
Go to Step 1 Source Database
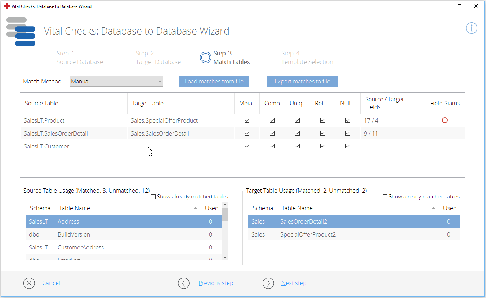pos(80,58)
